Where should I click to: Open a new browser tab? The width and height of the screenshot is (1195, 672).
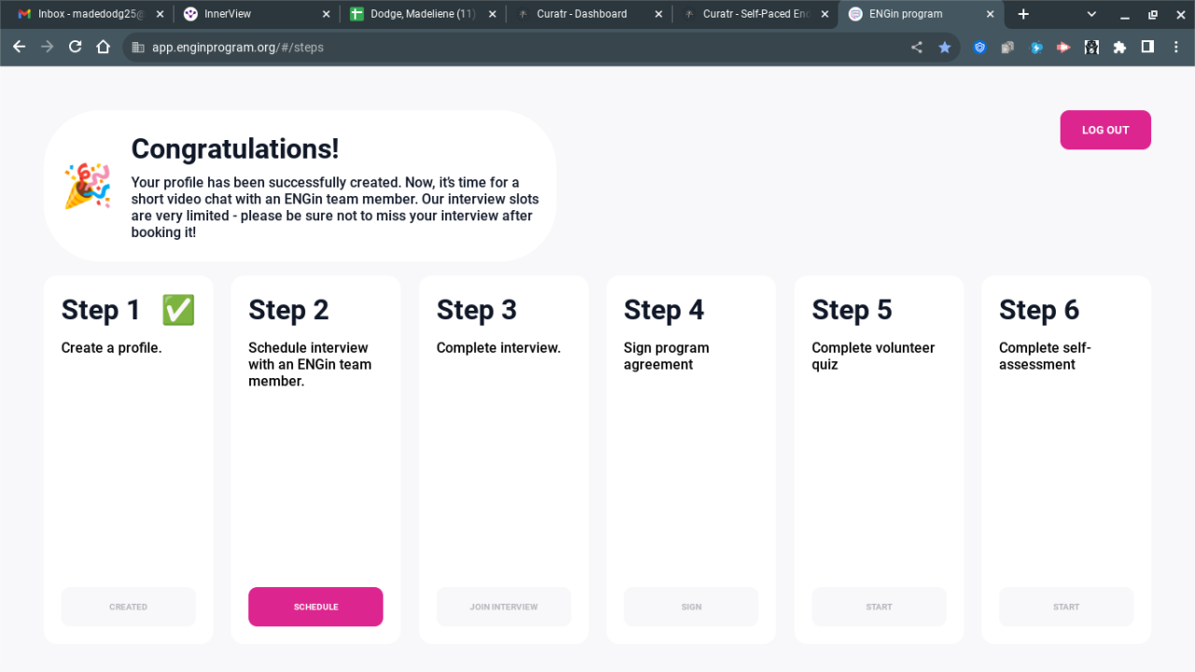click(x=1023, y=14)
